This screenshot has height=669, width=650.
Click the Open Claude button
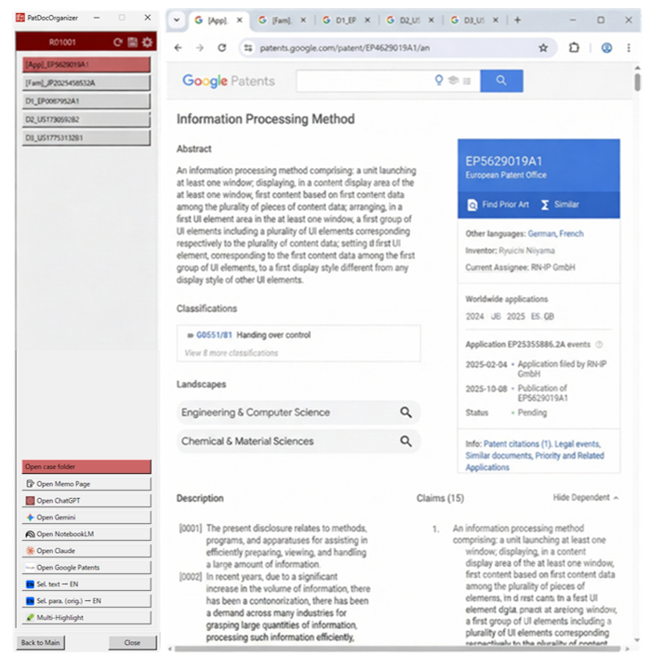pyautogui.click(x=86, y=551)
